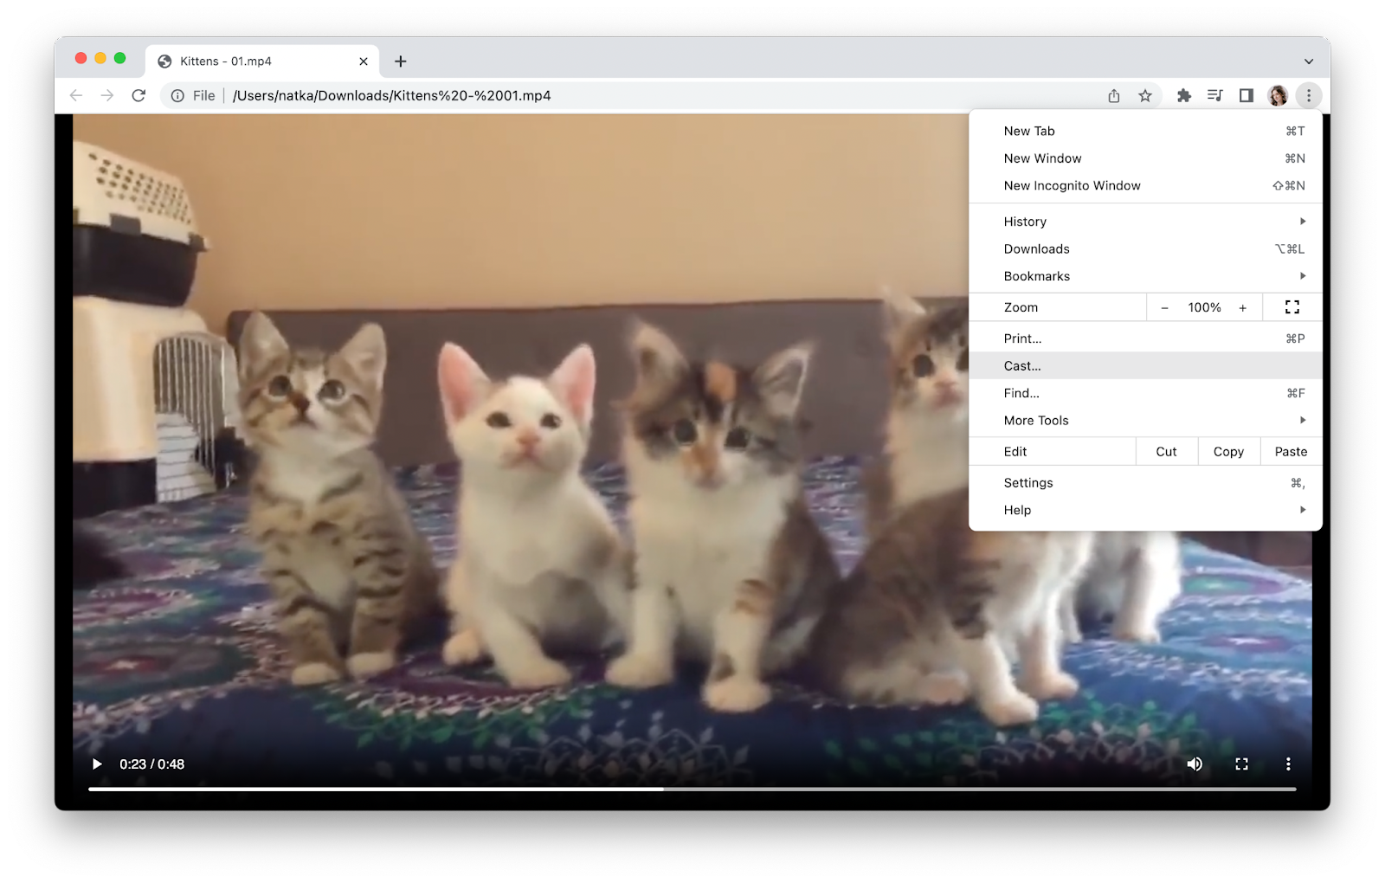The height and width of the screenshot is (883, 1385).
Task: Click the macOS green maximize button
Action: [120, 58]
